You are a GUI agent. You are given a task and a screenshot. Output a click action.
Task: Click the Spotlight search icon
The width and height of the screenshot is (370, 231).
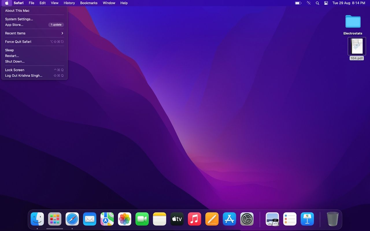click(x=317, y=3)
